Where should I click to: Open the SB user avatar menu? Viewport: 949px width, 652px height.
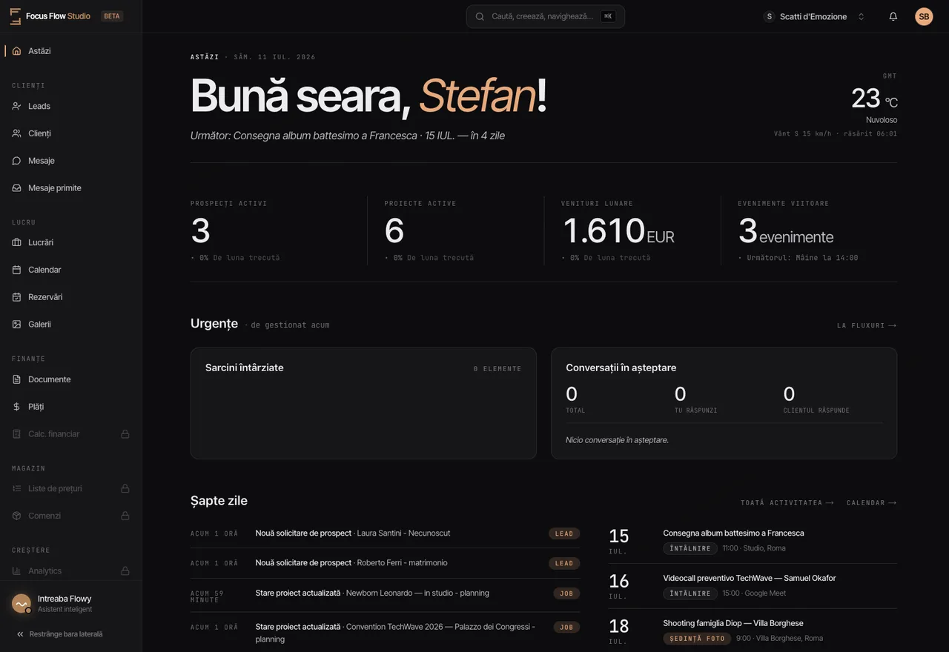[x=924, y=16]
